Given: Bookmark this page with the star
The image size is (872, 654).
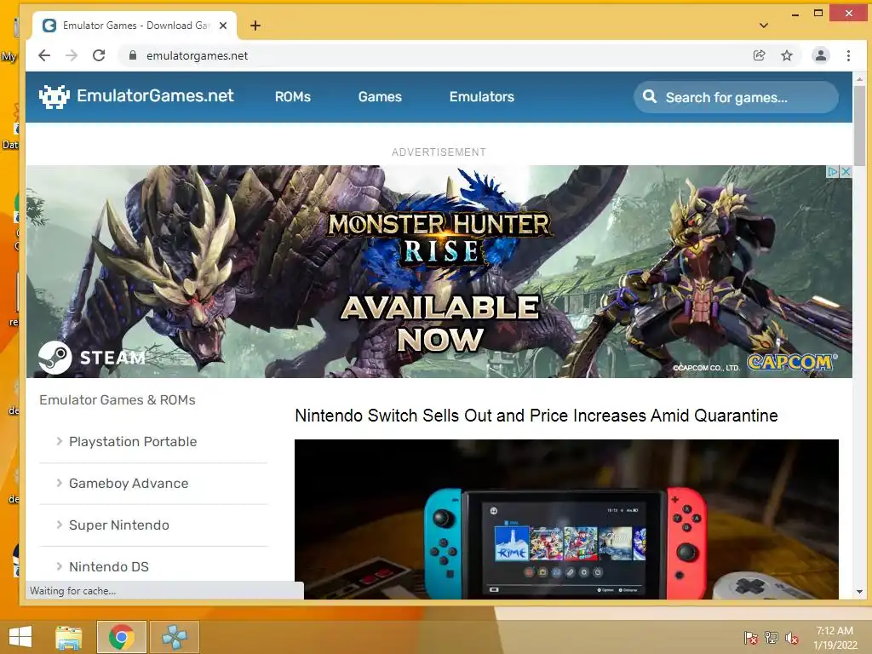Looking at the screenshot, I should click(786, 55).
